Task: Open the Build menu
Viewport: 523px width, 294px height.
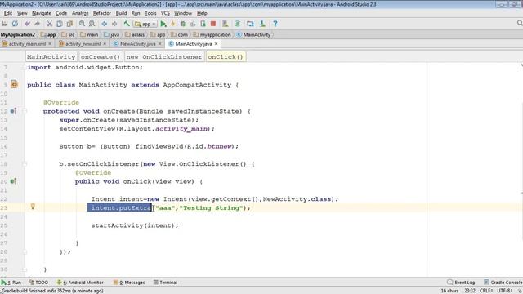Action: pyautogui.click(x=121, y=13)
